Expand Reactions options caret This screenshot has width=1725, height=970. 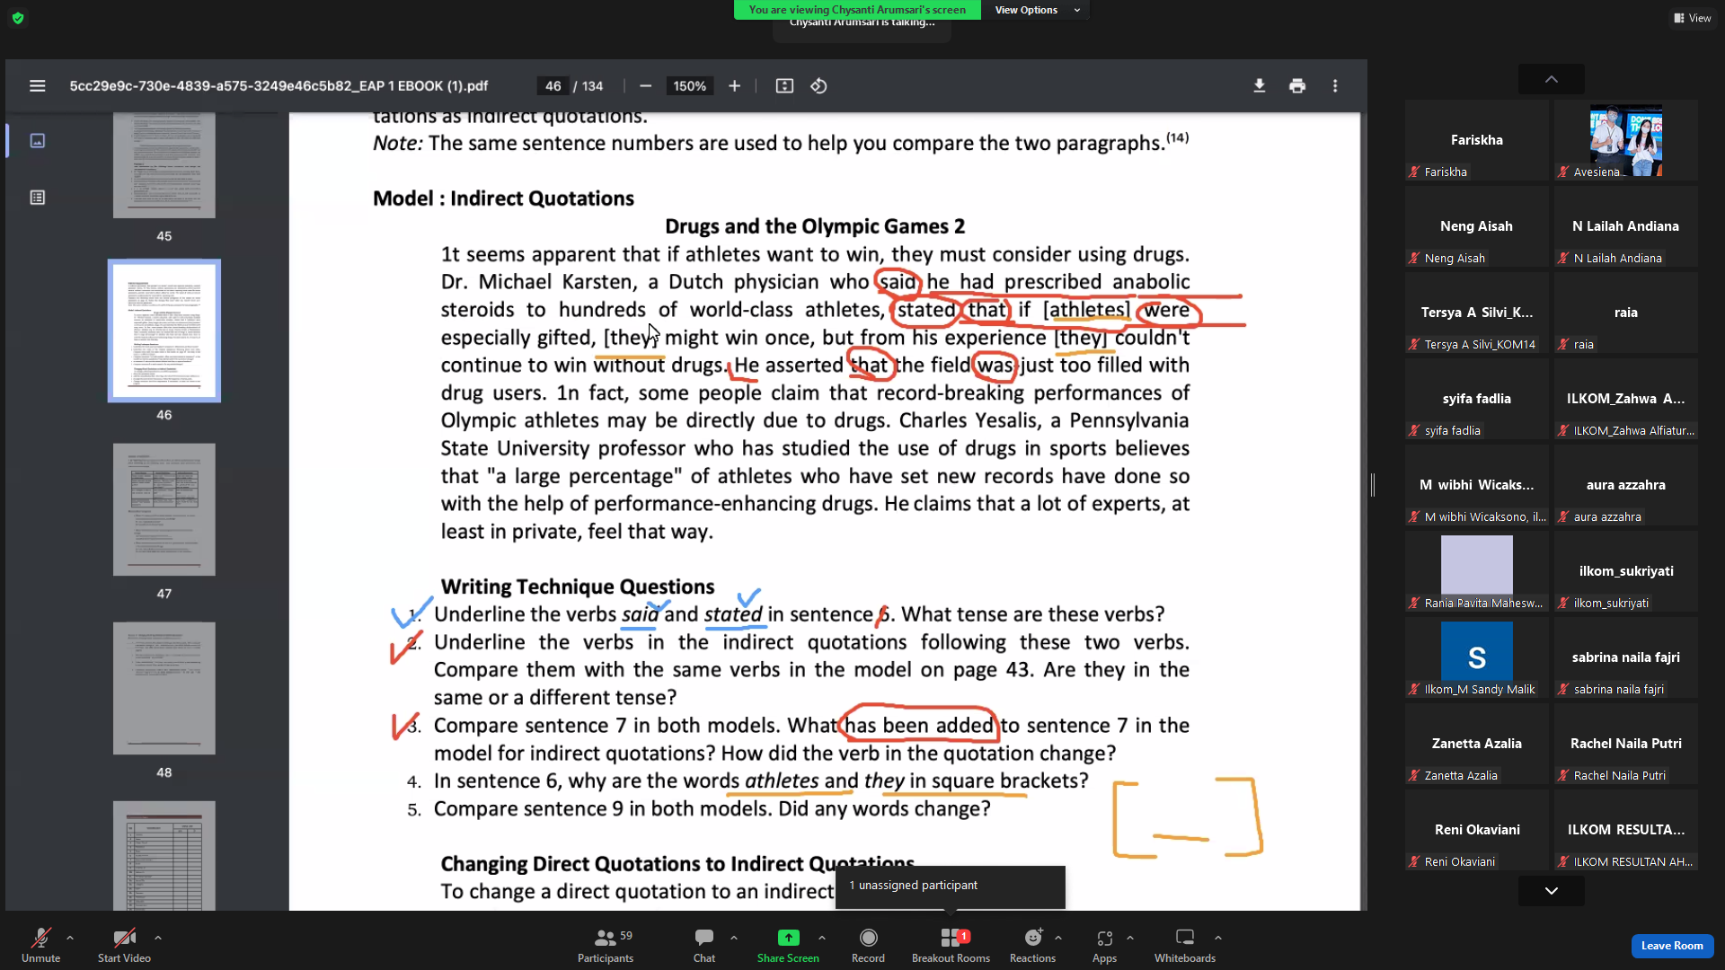pyautogui.click(x=1058, y=938)
